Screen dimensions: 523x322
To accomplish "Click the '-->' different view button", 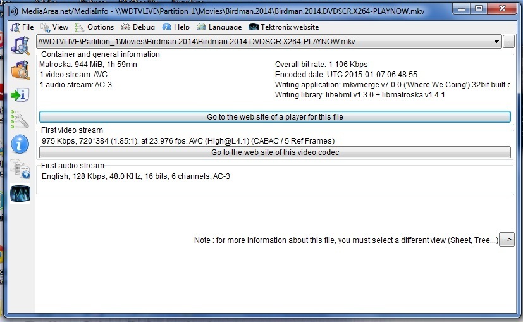I will [x=507, y=240].
